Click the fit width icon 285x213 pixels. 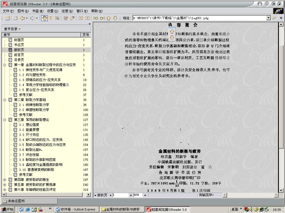tap(81, 18)
